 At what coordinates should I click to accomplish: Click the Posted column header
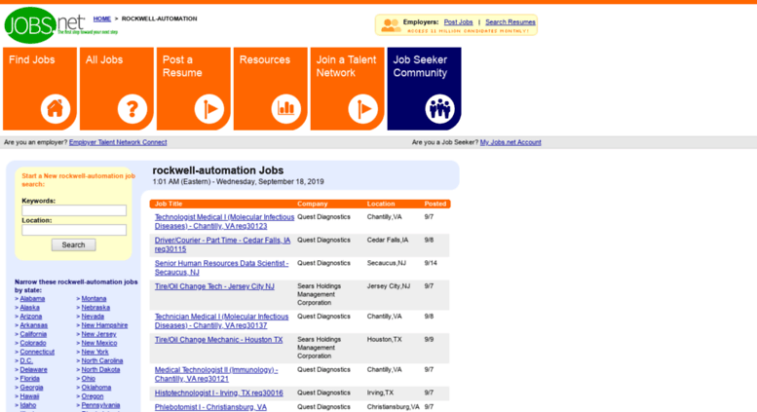tap(435, 205)
